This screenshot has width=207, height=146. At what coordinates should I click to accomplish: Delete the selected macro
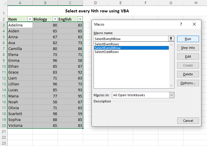point(188,74)
